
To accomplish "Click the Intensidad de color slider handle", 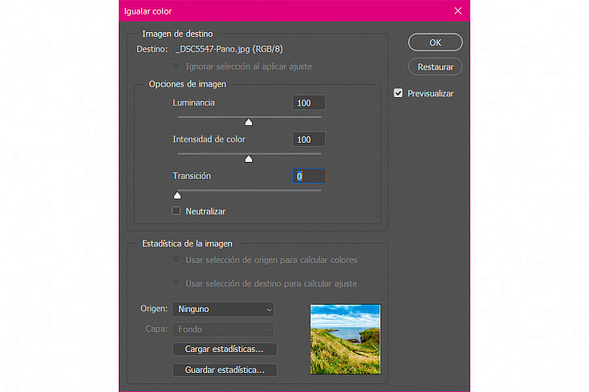I will tap(249, 159).
